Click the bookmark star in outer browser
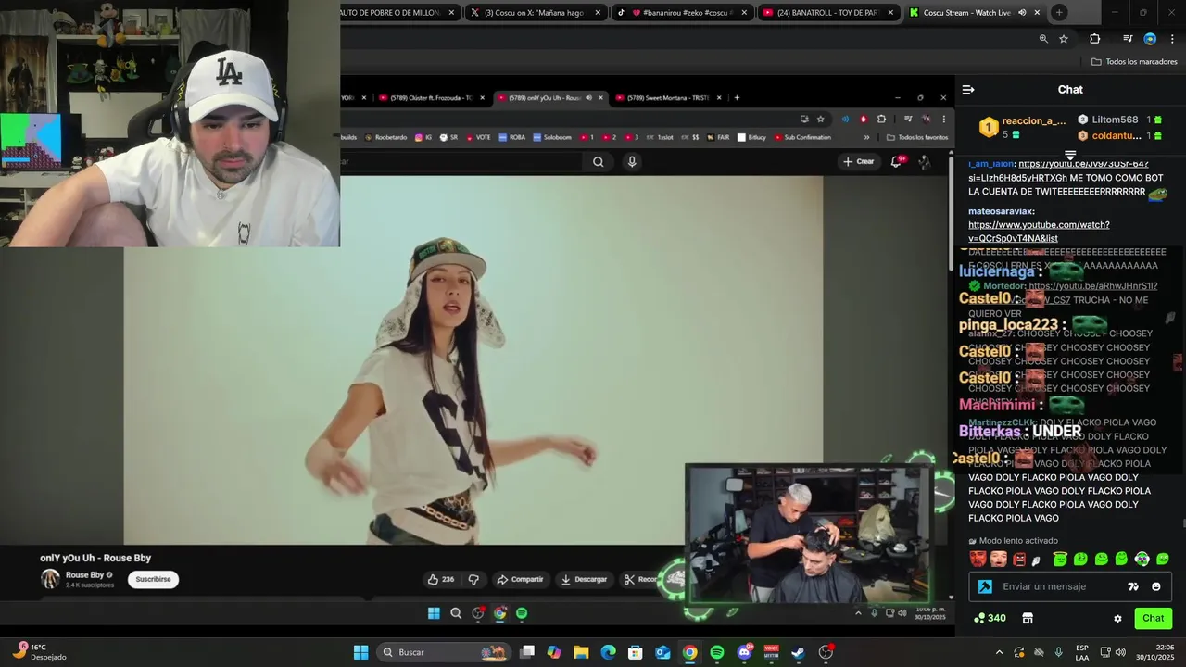This screenshot has width=1186, height=667. coord(1064,39)
